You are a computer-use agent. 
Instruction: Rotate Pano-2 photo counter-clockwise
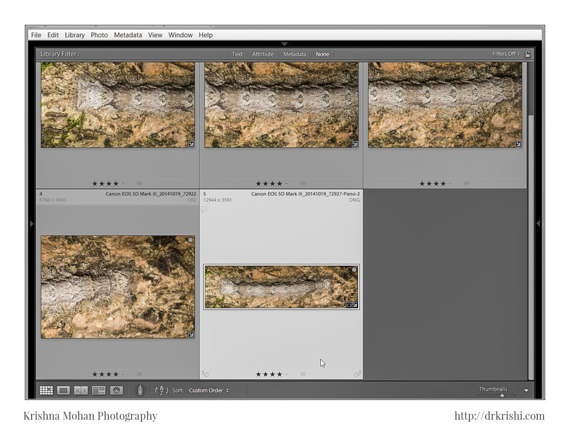(205, 374)
